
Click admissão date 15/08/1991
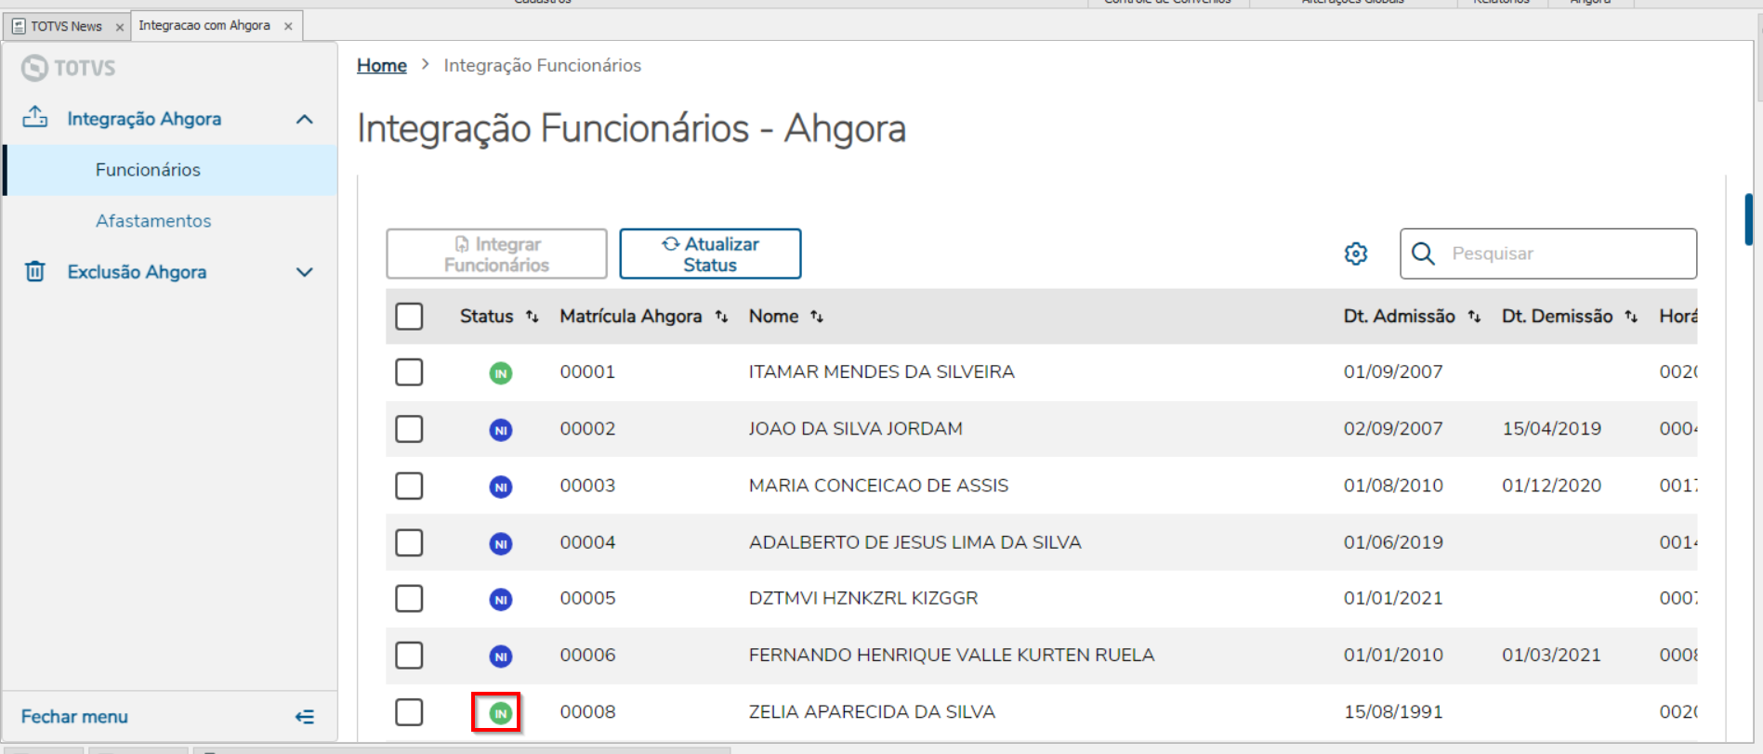(x=1393, y=711)
